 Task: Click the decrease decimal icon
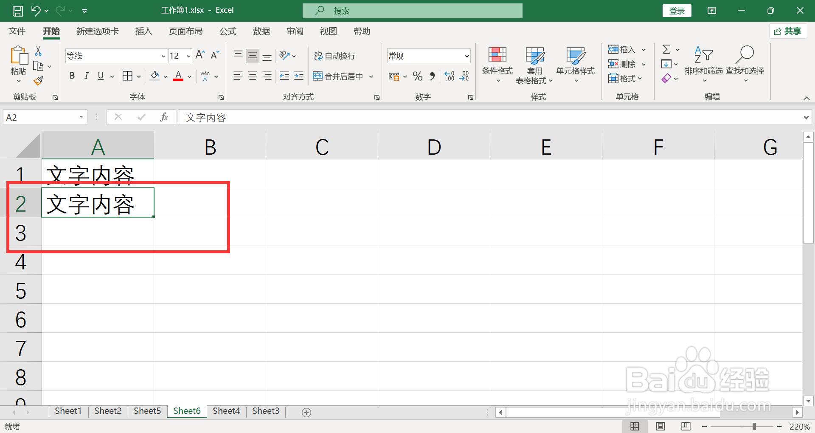[464, 76]
